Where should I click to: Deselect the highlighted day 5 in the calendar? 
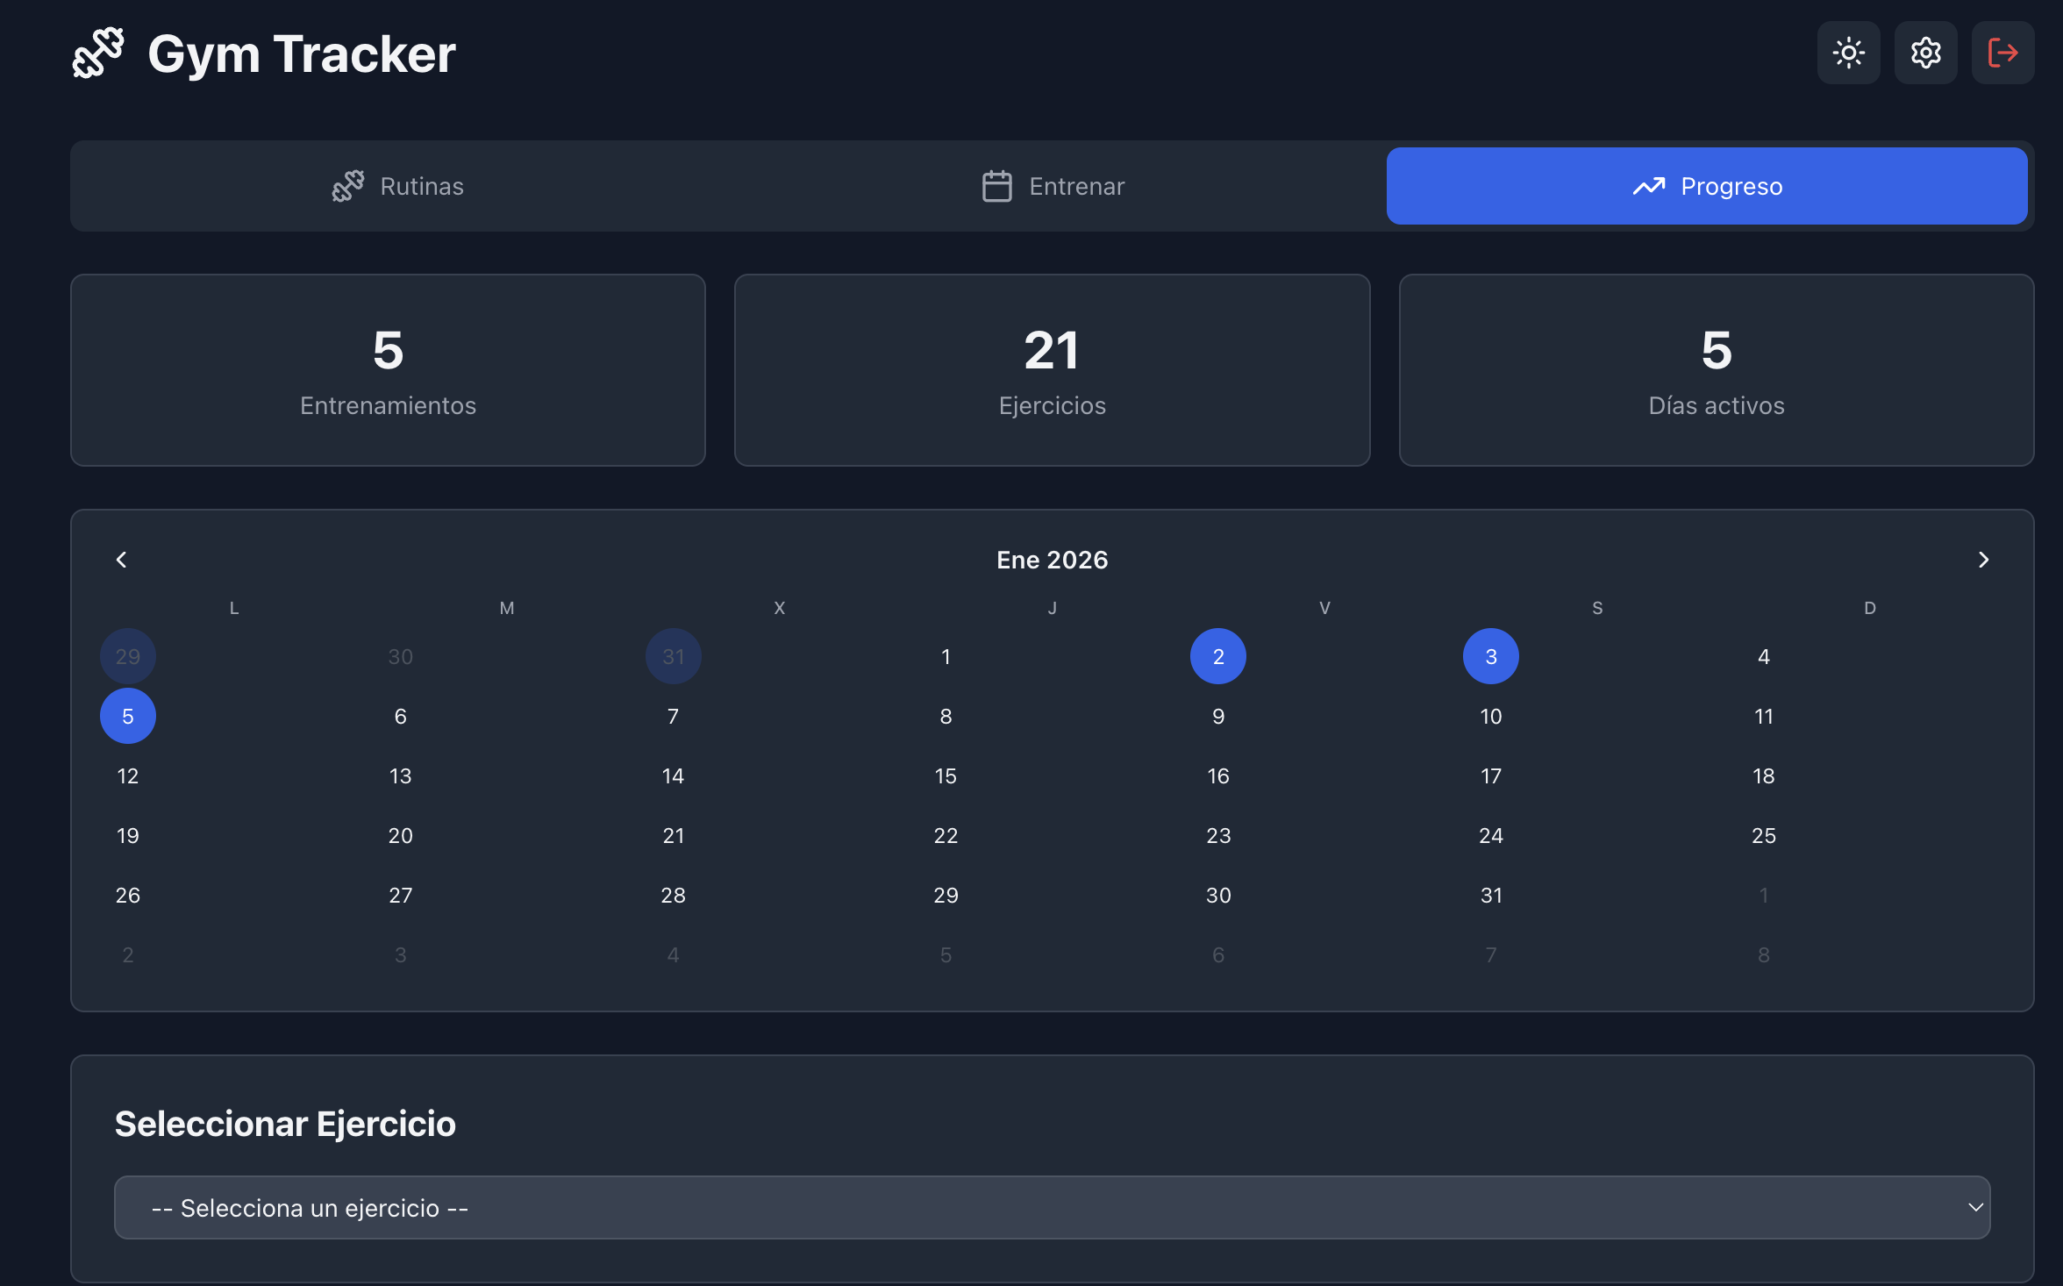(128, 716)
